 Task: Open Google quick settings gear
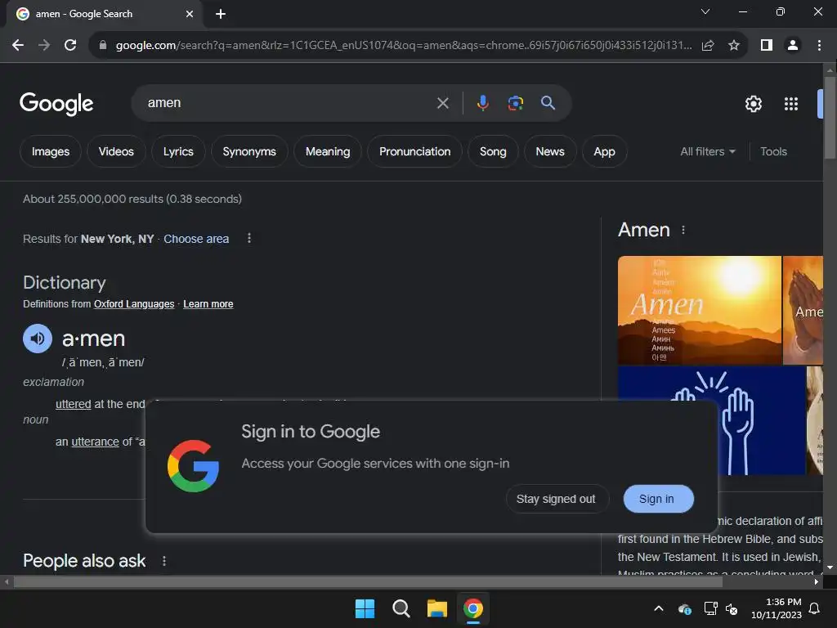click(753, 104)
